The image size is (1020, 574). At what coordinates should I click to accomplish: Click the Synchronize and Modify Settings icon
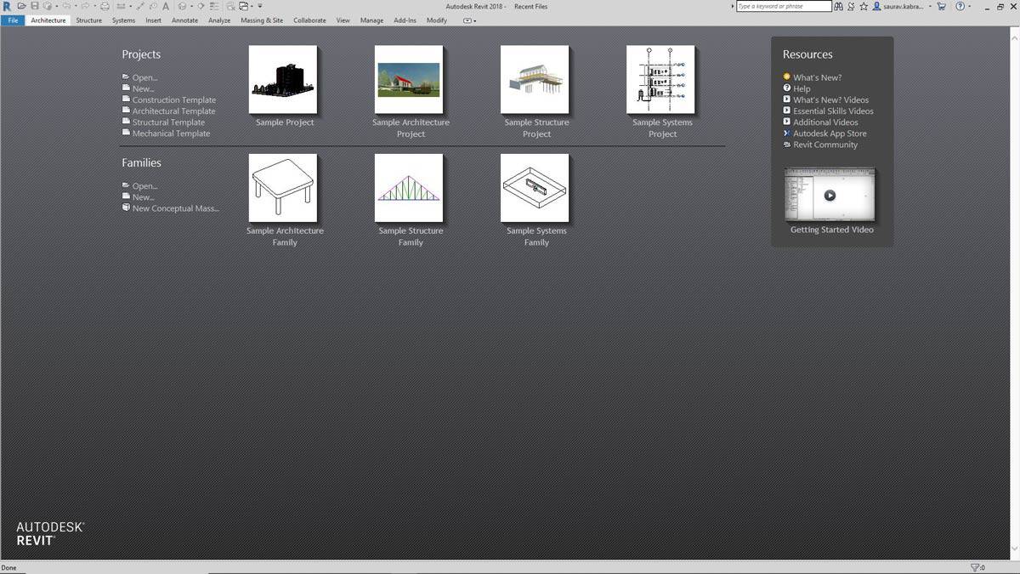[x=48, y=6]
